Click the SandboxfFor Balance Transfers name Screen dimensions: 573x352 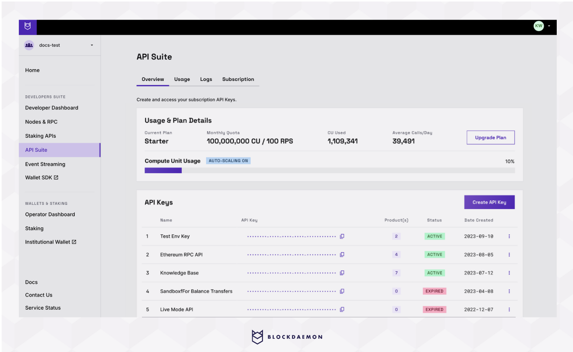coord(196,291)
